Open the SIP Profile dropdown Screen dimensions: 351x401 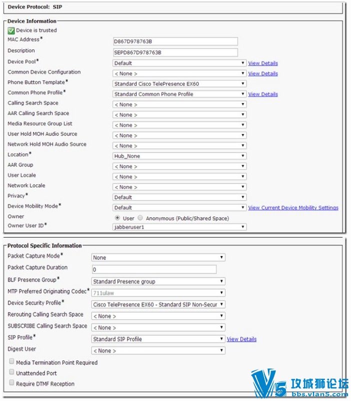click(x=158, y=339)
